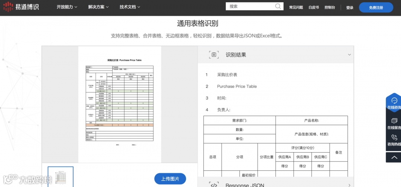Image resolution: width=401 pixels, height=187 pixels.
Task: Click result line 时间:
Action: coord(222,98)
